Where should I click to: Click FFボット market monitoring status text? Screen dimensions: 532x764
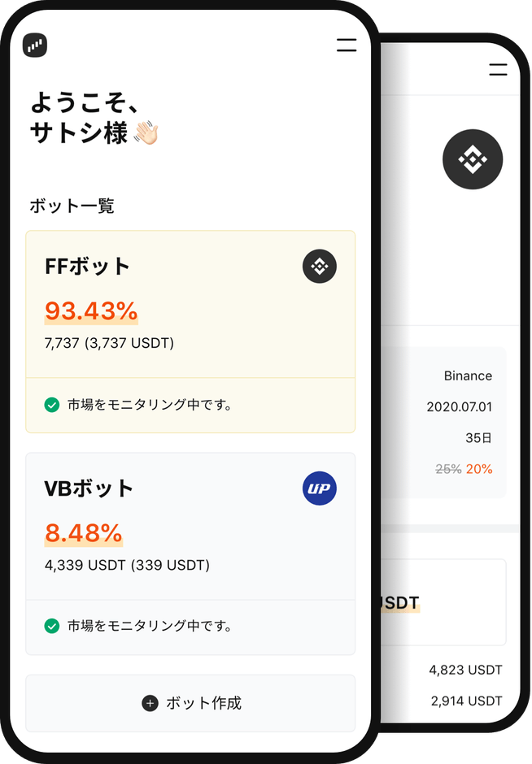click(150, 404)
